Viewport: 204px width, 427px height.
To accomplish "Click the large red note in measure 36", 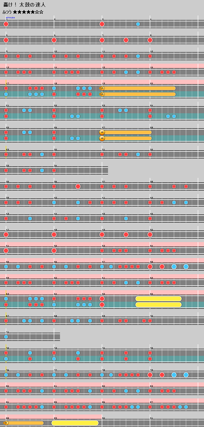I will [x=78, y=186].
